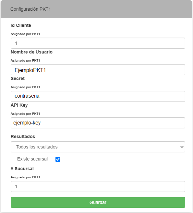
Task: Click the Nombre de Usuario label
Action: coord(31,52)
